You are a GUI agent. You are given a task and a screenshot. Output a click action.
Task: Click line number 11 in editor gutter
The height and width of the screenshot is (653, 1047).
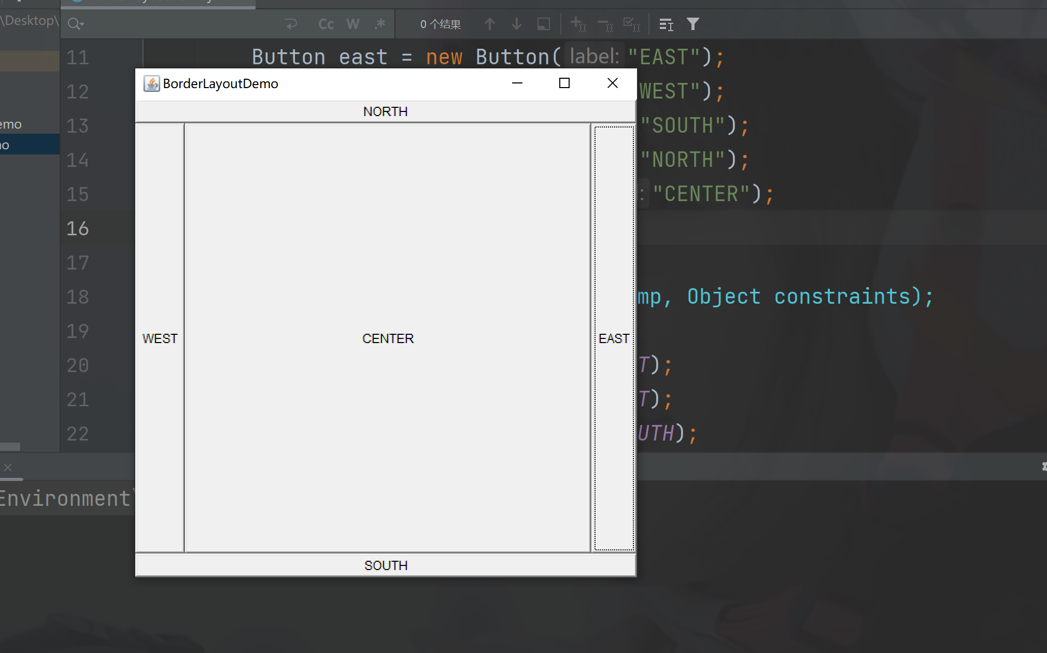tap(78, 57)
